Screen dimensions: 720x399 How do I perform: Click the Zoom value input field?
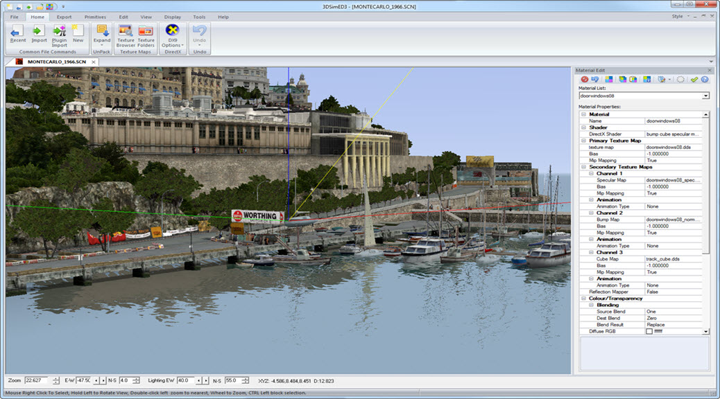33,380
